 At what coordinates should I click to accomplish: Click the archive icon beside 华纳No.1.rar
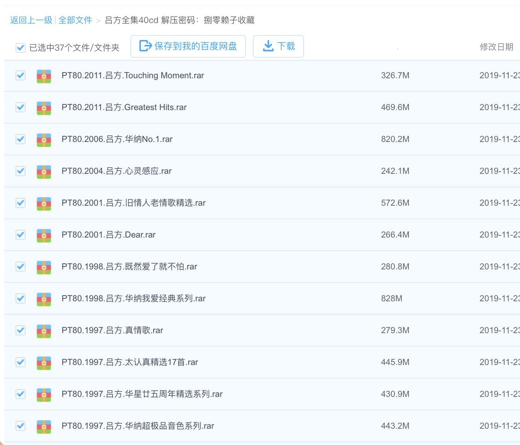(x=44, y=140)
